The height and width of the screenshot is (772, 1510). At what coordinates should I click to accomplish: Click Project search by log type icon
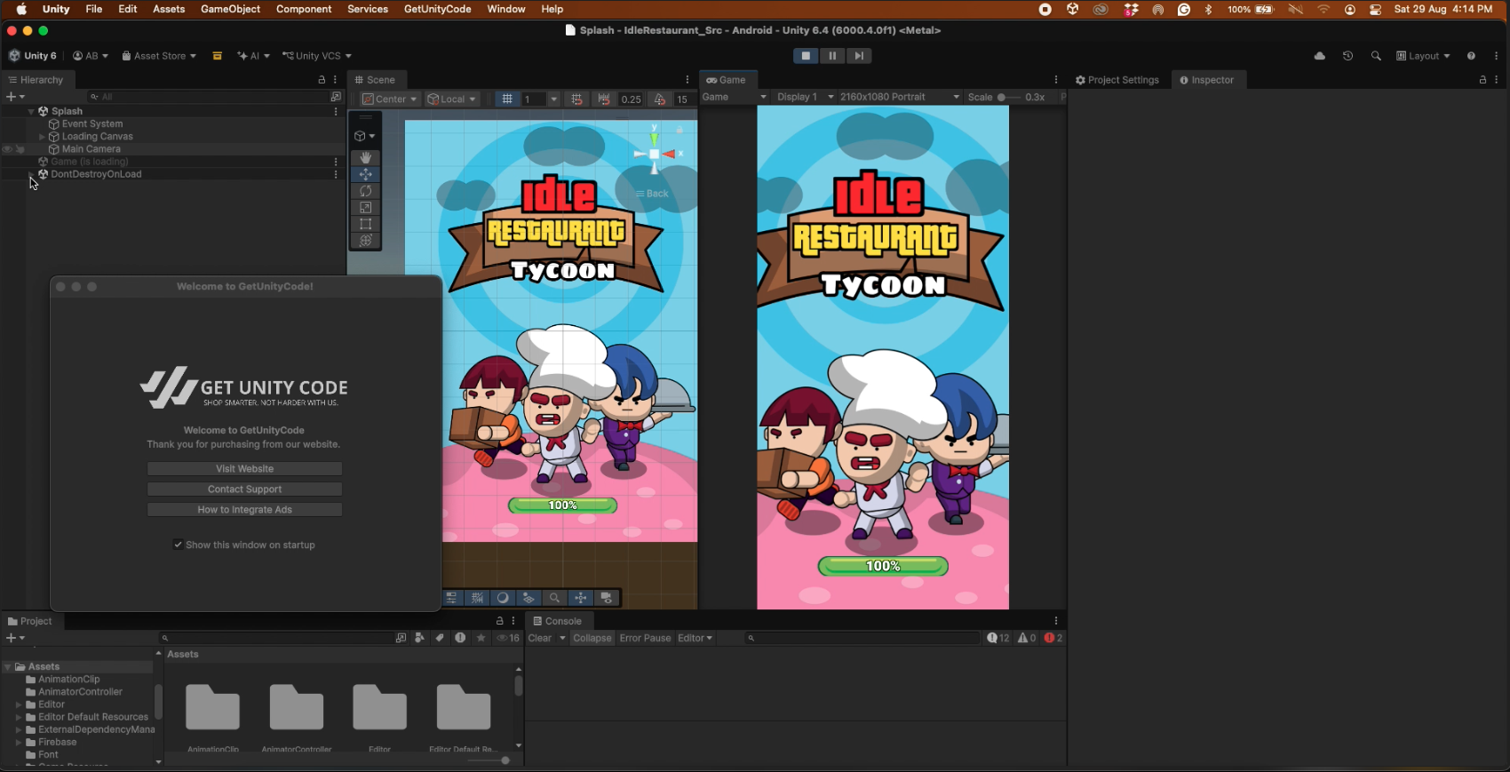pyautogui.click(x=460, y=638)
